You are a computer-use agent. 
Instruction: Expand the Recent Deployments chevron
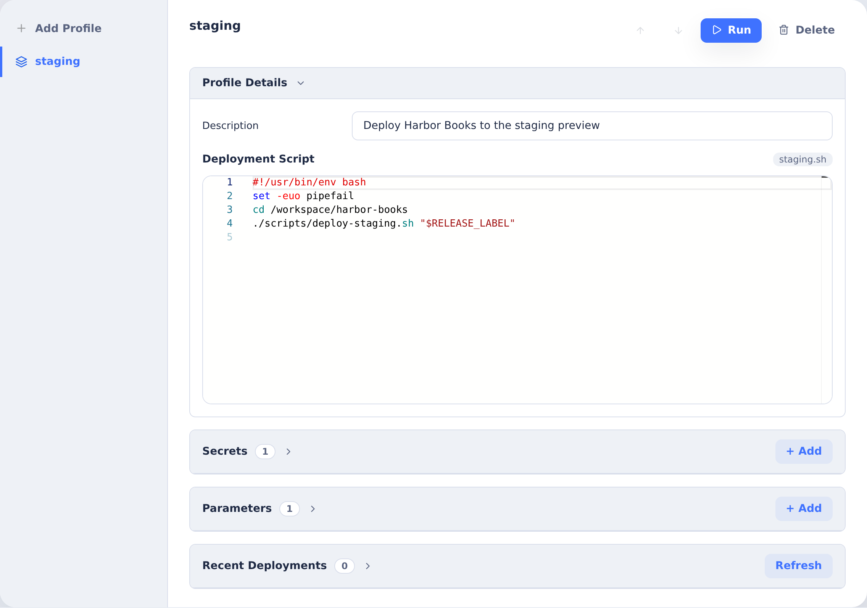[x=368, y=566]
